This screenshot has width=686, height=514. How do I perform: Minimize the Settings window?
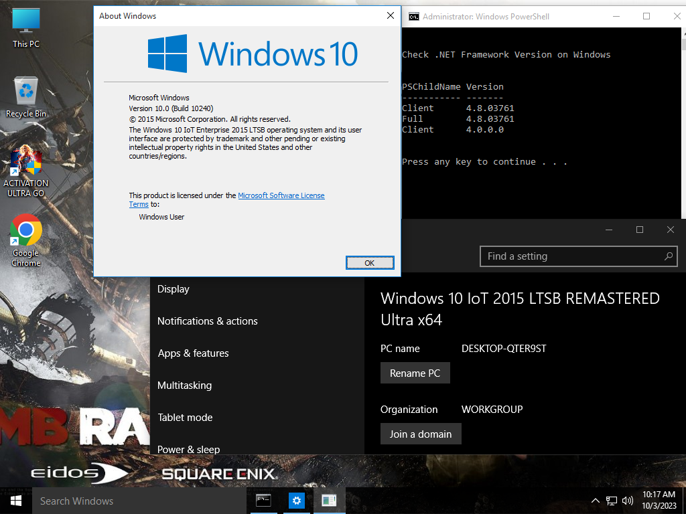coord(608,230)
